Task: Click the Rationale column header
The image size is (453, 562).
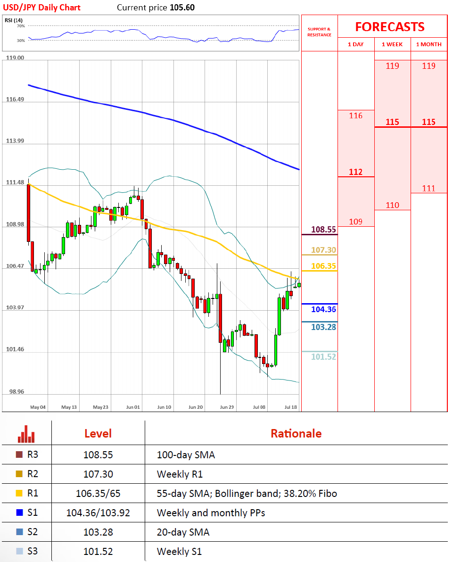Action: point(296,434)
